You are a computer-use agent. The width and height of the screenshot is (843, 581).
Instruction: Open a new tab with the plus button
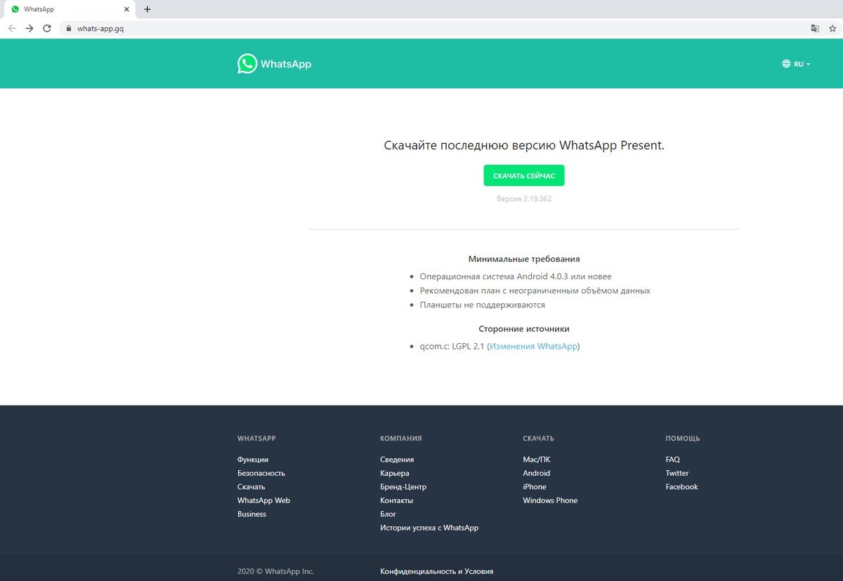tap(148, 9)
